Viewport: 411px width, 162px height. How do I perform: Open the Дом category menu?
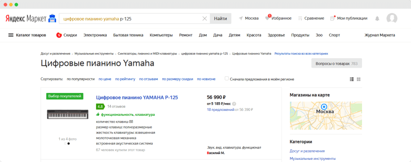(x=203, y=35)
